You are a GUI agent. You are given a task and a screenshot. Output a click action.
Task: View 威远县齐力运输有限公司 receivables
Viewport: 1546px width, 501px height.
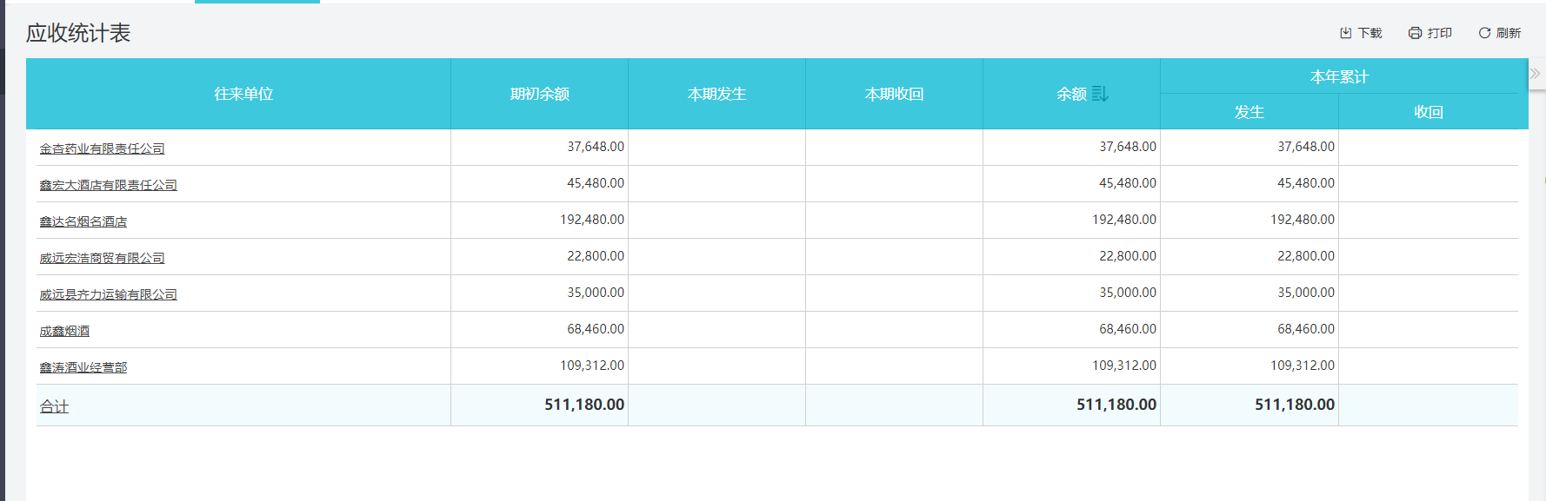click(108, 294)
